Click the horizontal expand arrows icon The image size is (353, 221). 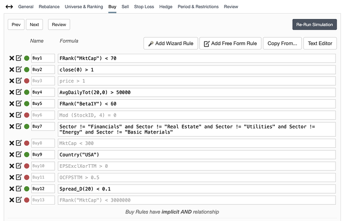click(9, 7)
